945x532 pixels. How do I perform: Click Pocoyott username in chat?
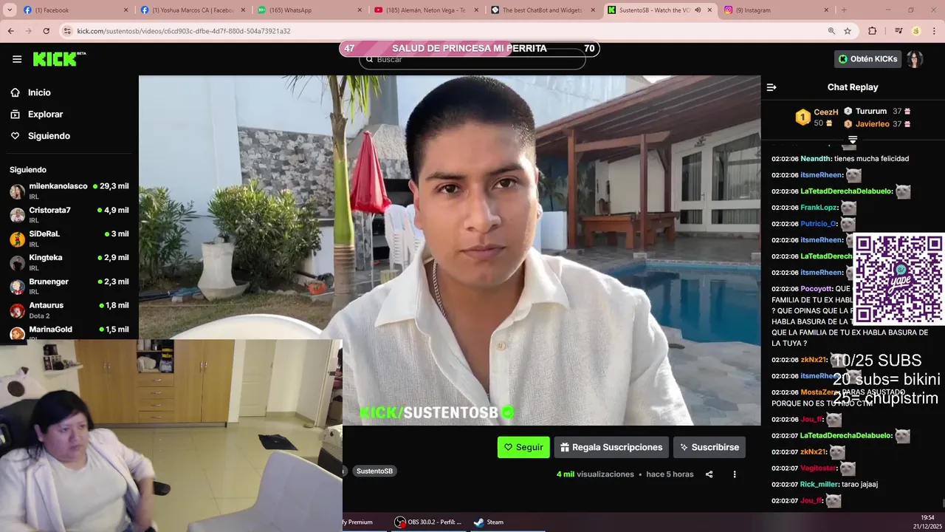click(817, 289)
